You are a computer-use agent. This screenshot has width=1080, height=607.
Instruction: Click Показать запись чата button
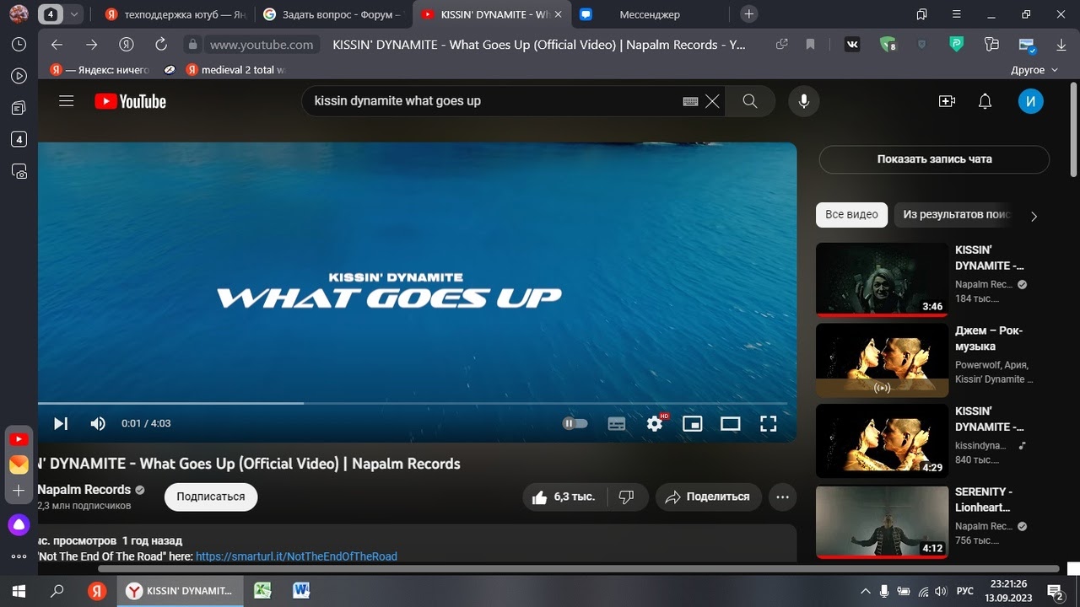[x=934, y=158]
